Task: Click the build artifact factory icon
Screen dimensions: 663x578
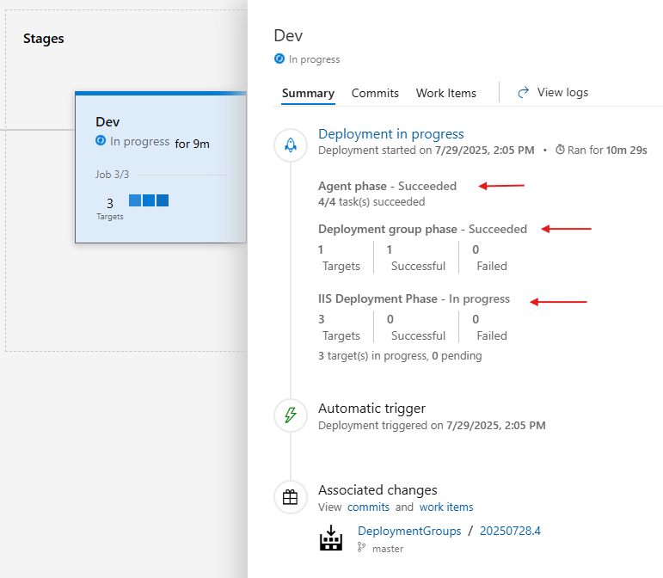Action: tap(331, 538)
